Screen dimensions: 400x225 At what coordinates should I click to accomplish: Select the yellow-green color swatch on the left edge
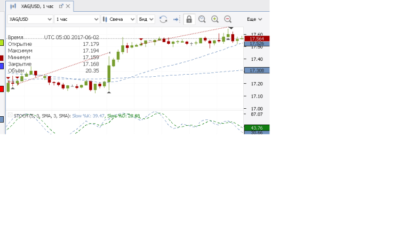2,43
